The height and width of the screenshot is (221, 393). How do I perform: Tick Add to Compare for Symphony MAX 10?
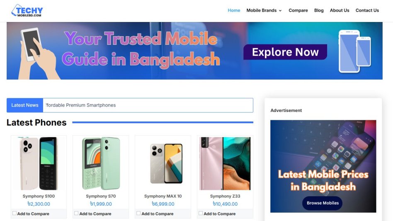(x=138, y=213)
